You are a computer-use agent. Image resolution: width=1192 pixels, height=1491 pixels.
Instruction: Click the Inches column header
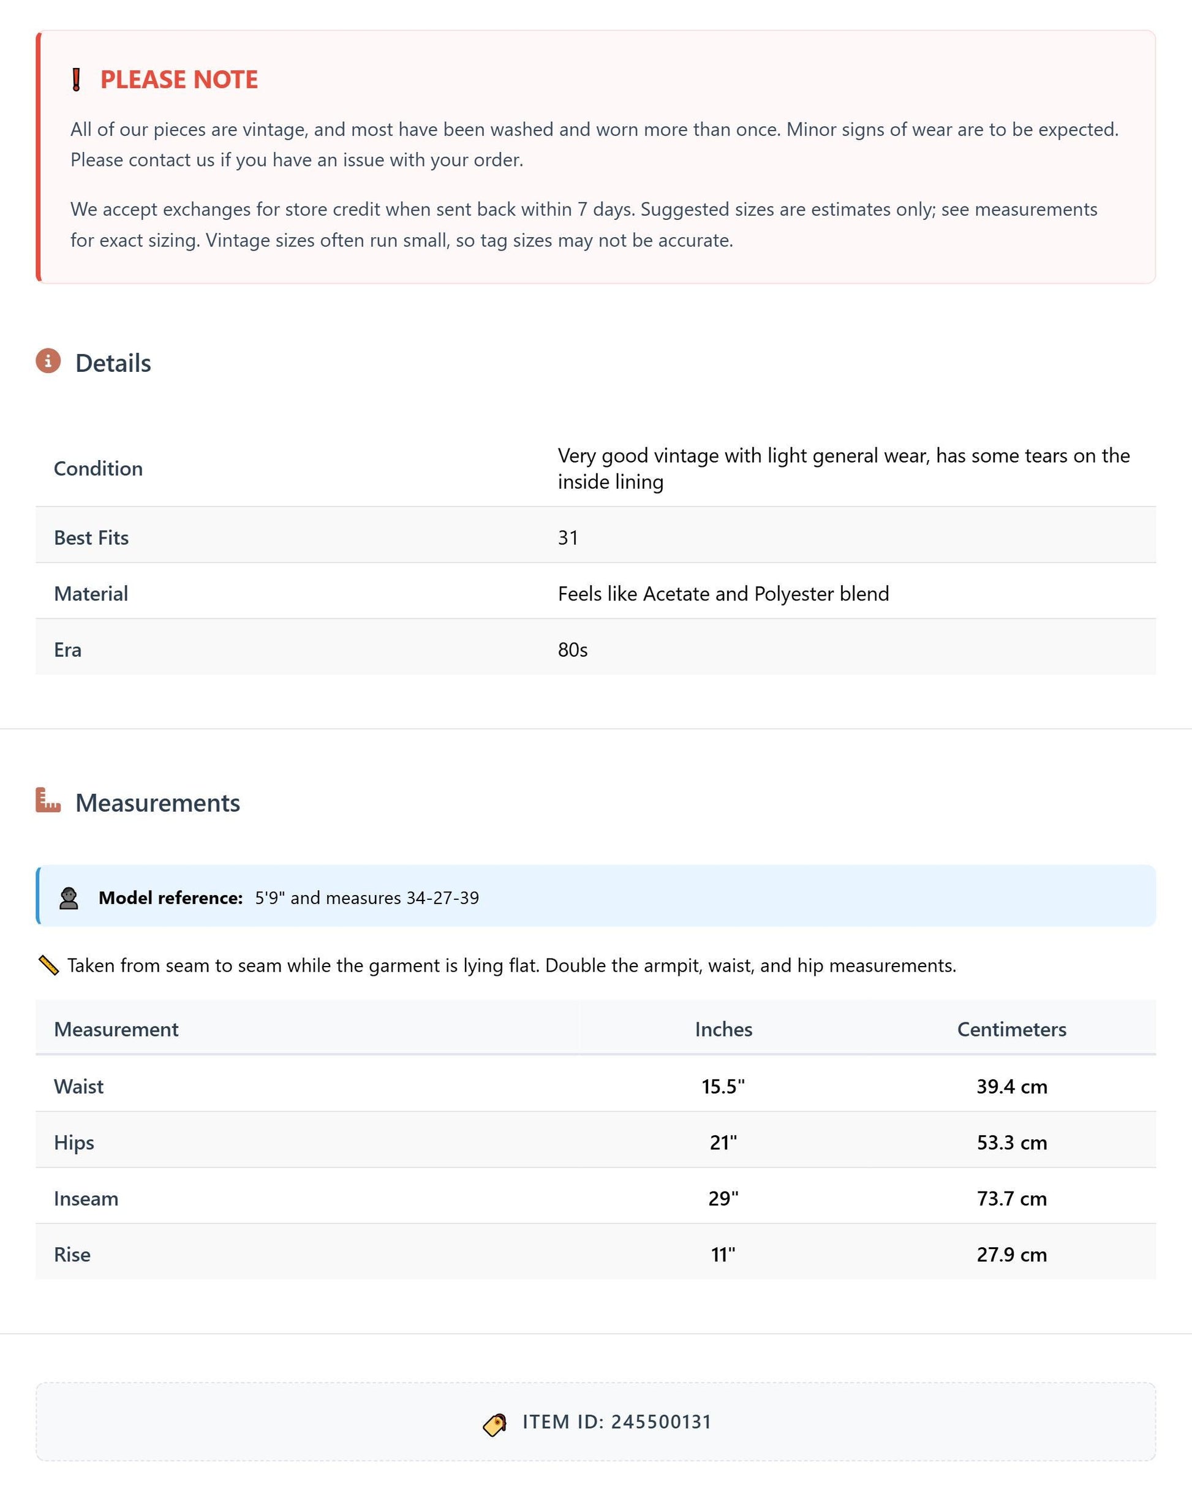tap(723, 1029)
